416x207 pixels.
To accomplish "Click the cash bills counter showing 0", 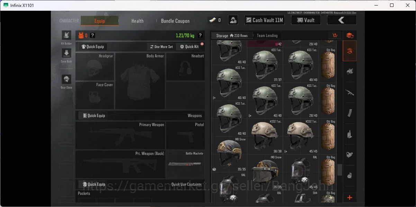I will 215,20.
